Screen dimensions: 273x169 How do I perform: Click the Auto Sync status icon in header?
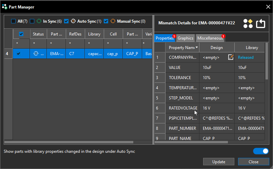[73, 21]
